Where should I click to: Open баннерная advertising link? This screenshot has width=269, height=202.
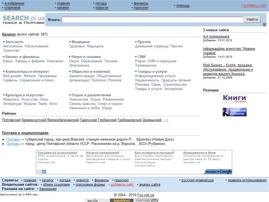[48, 189]
